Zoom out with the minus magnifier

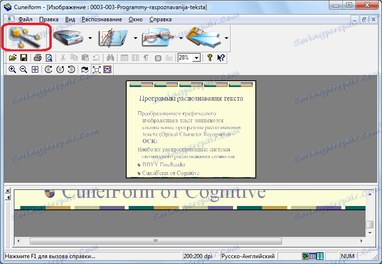(23, 70)
